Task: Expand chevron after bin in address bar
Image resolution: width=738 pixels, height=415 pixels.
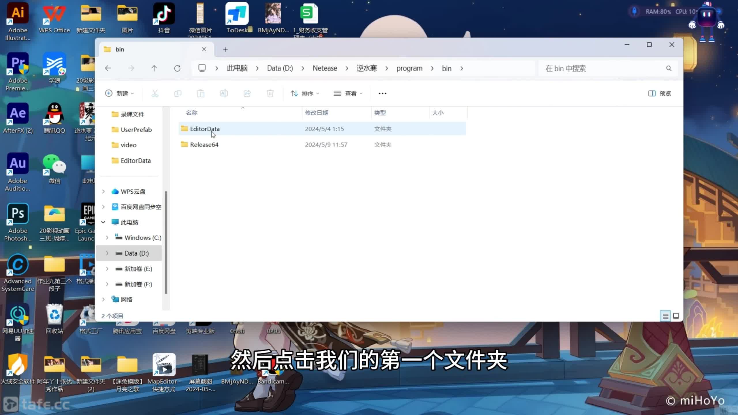Action: (x=462, y=68)
